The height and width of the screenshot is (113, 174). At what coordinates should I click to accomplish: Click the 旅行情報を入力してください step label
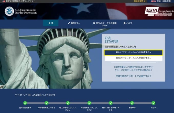89,109
